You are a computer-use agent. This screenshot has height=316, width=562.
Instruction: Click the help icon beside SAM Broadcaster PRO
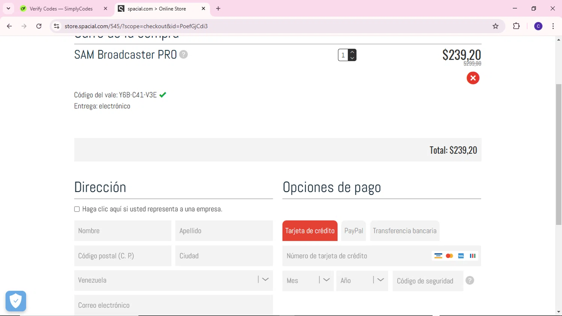coord(183,54)
